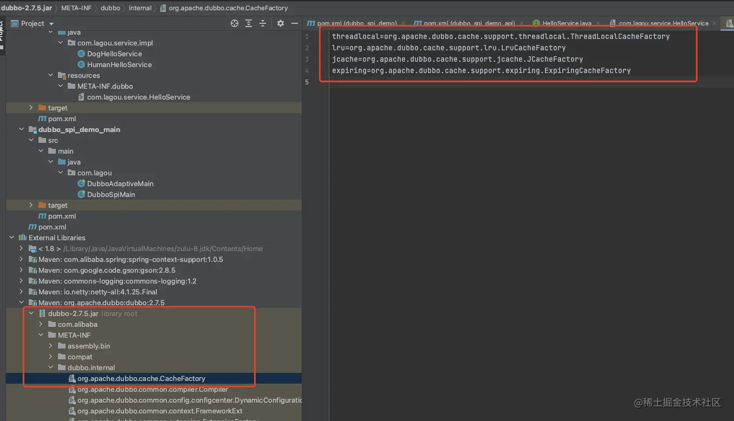
Task: Click dubbo-2.7.5.jar in the breadcrumb bar
Action: 27,8
